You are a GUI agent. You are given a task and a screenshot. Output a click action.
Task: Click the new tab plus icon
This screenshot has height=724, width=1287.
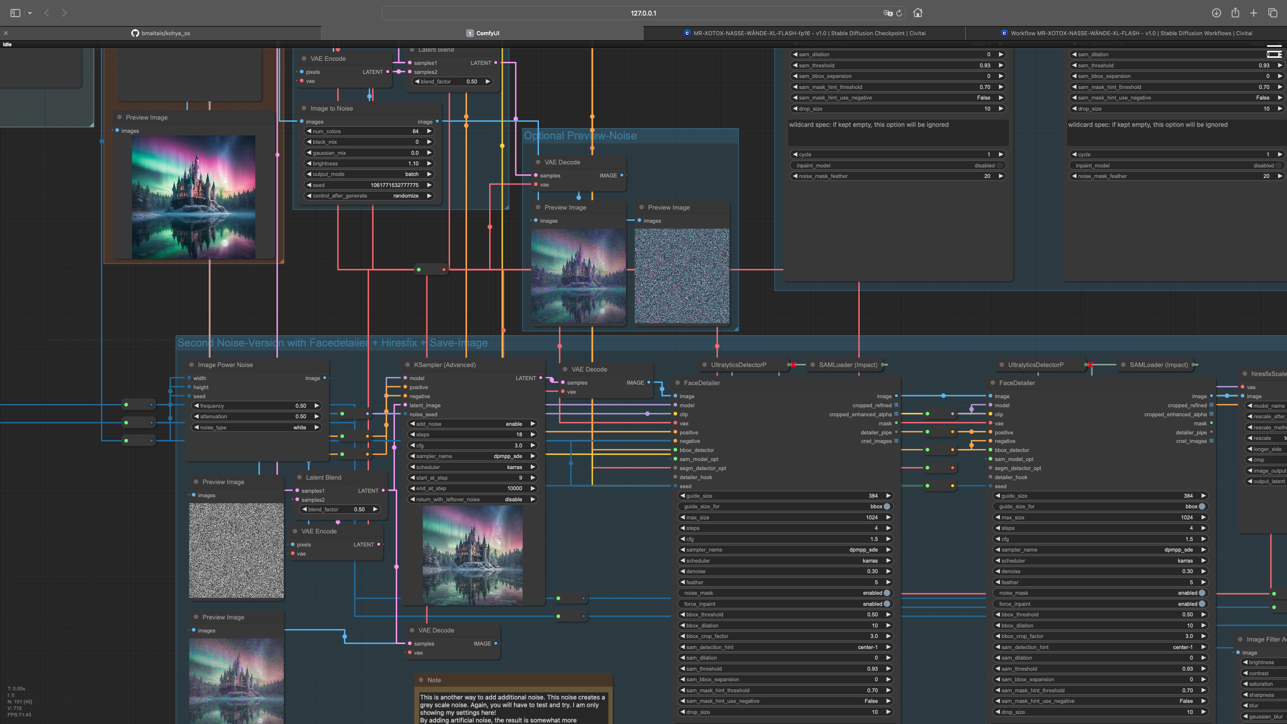pyautogui.click(x=1254, y=13)
